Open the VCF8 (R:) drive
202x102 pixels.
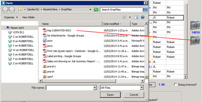click(x=16, y=32)
